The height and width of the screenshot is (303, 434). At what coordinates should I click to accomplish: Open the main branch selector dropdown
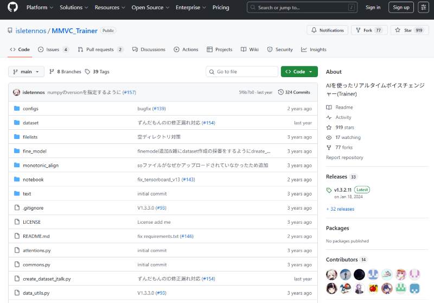[26, 72]
